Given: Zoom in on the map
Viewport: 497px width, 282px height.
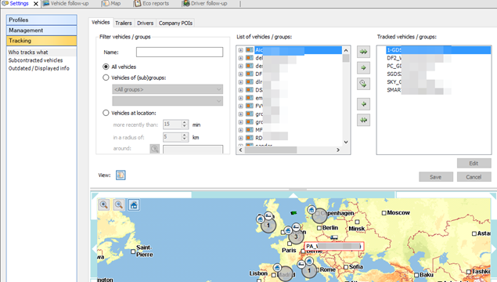Looking at the screenshot, I should coord(103,205).
